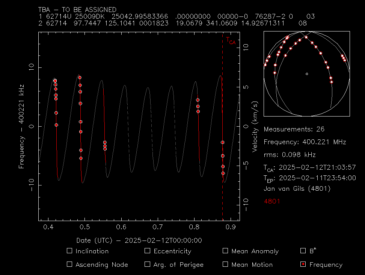Tick the Eccentricity fit checkbox
The image size is (365, 275).
(147, 251)
